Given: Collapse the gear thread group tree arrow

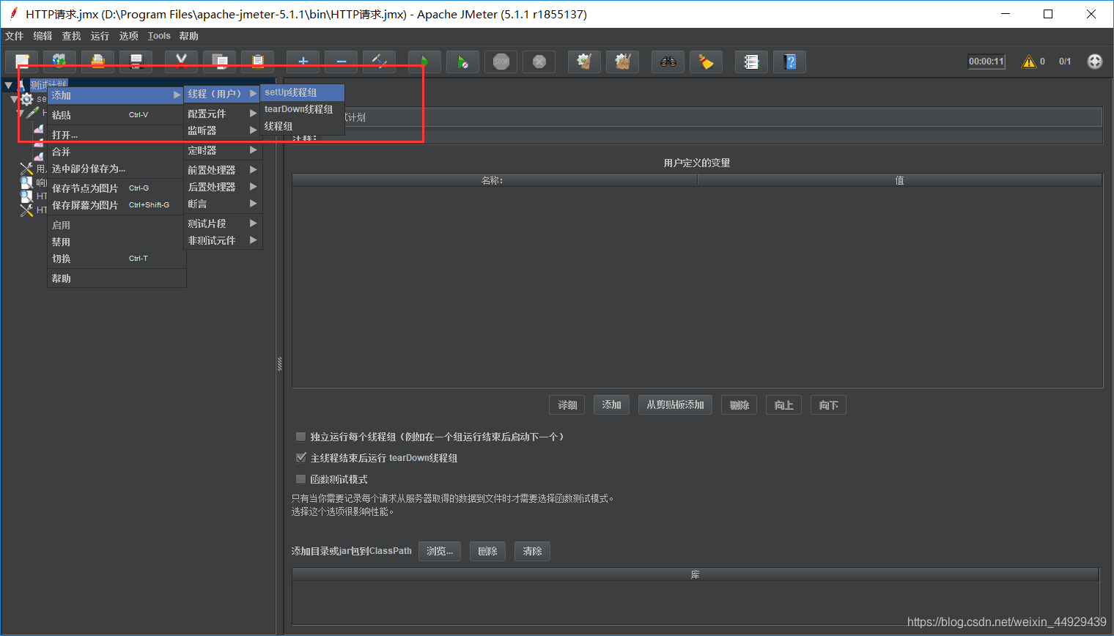Looking at the screenshot, I should coord(14,99).
